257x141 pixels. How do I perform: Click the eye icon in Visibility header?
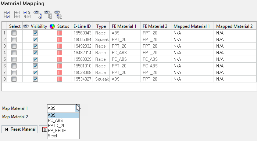click(x=26, y=26)
